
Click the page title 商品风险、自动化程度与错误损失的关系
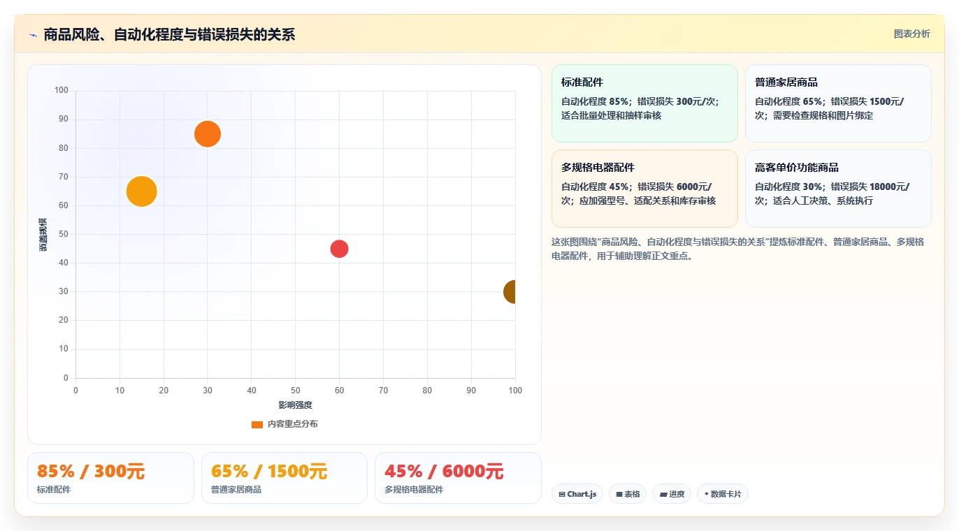click(x=170, y=35)
